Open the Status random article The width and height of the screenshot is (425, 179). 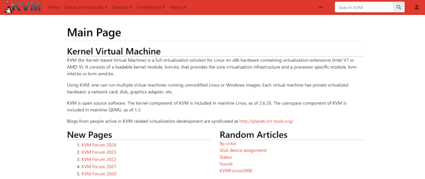[x=225, y=157]
